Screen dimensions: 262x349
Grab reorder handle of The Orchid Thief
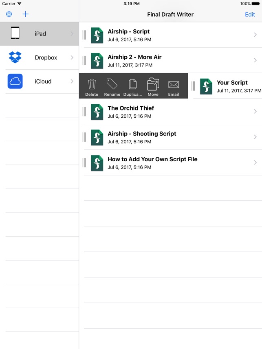click(x=84, y=112)
